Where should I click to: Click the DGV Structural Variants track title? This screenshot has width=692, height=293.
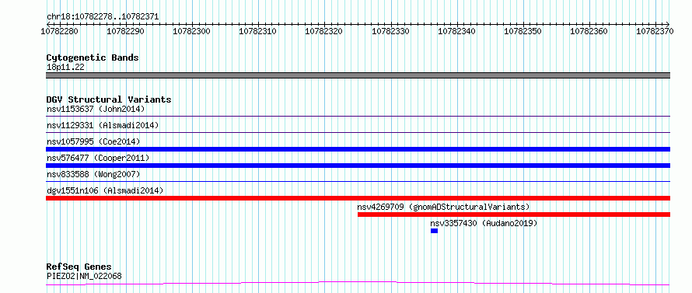point(109,99)
